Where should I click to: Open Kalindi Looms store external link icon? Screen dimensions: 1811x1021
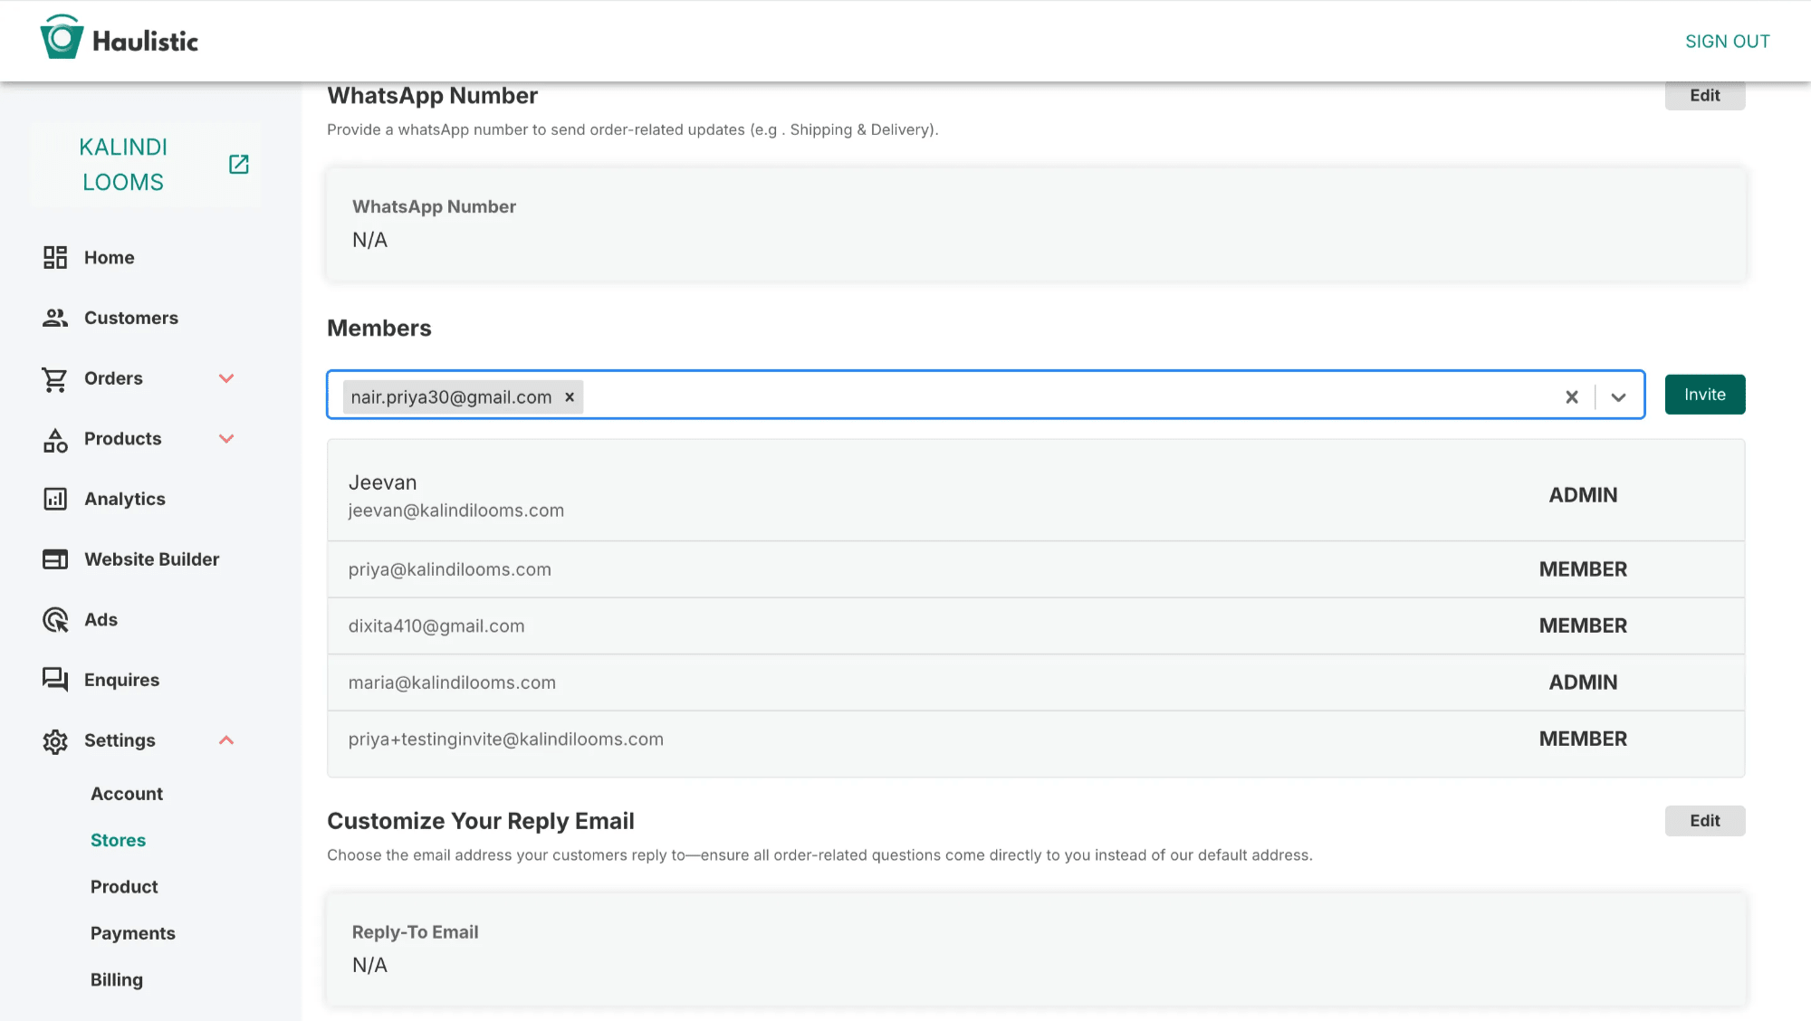click(x=239, y=164)
